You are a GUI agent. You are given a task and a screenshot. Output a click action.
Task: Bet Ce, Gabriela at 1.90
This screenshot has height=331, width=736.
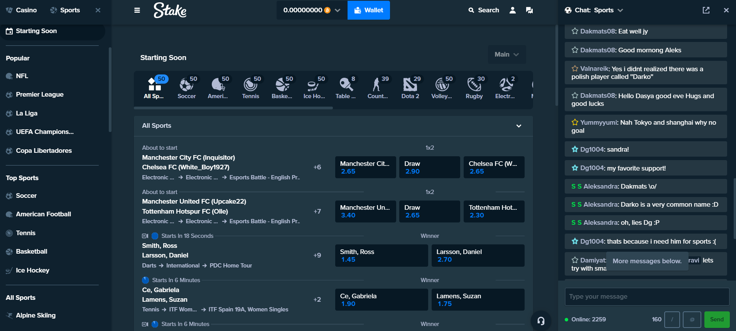click(382, 299)
